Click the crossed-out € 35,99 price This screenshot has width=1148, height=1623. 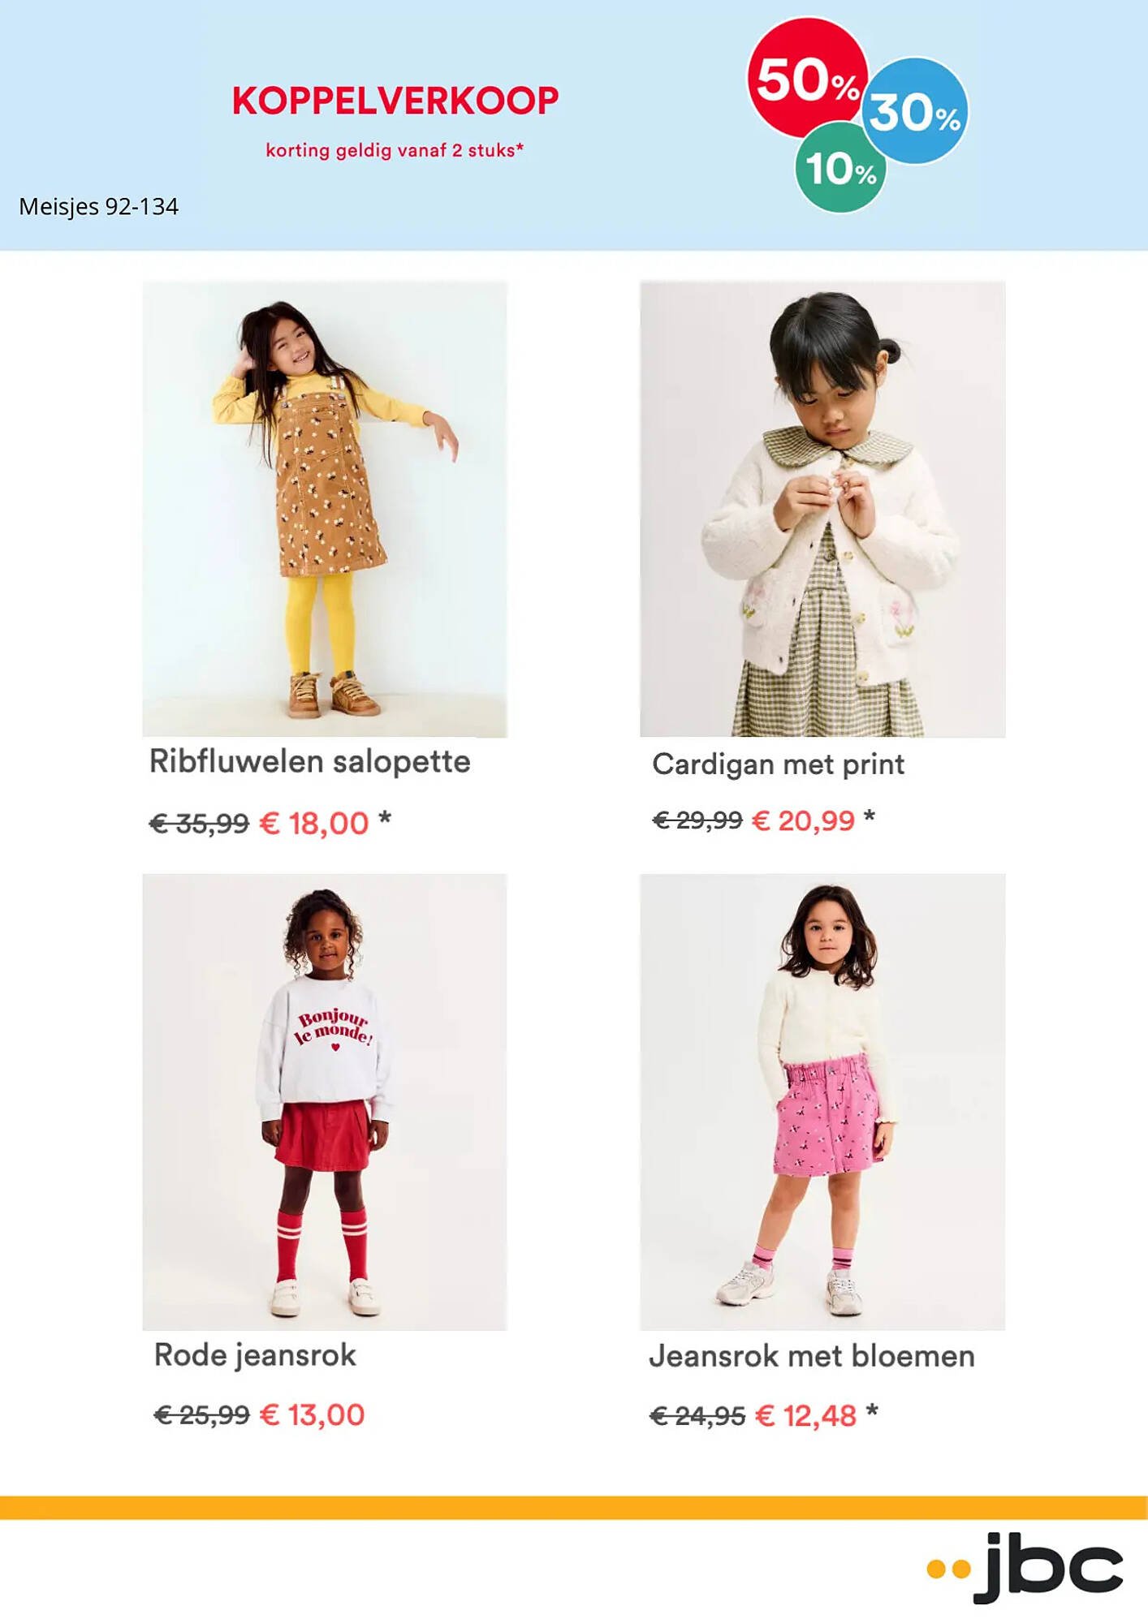199,824
